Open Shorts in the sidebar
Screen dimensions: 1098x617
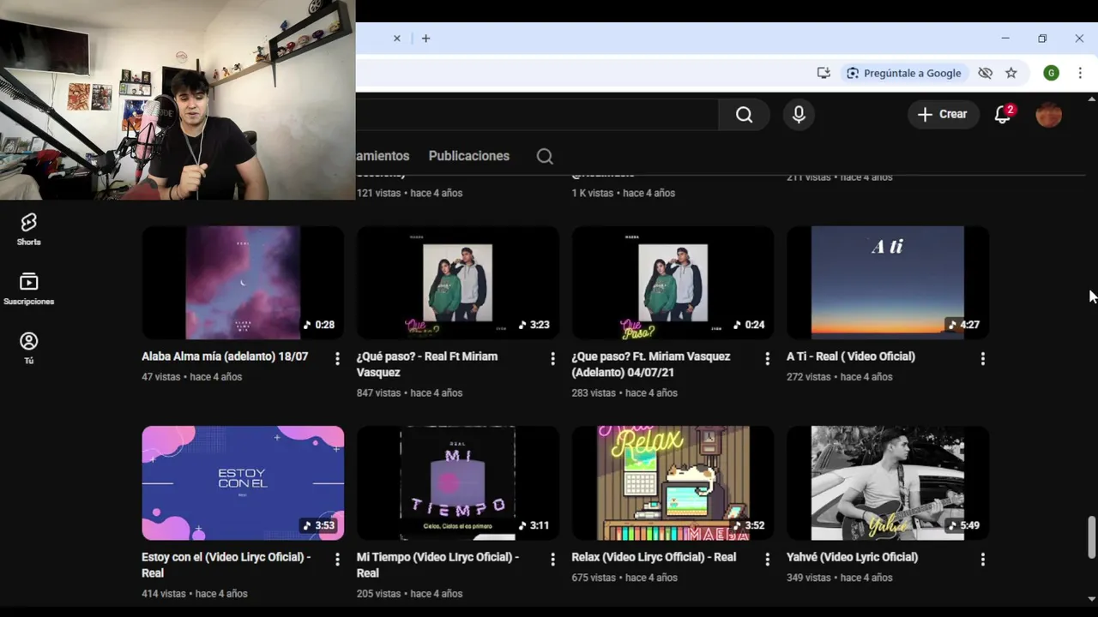(28, 230)
